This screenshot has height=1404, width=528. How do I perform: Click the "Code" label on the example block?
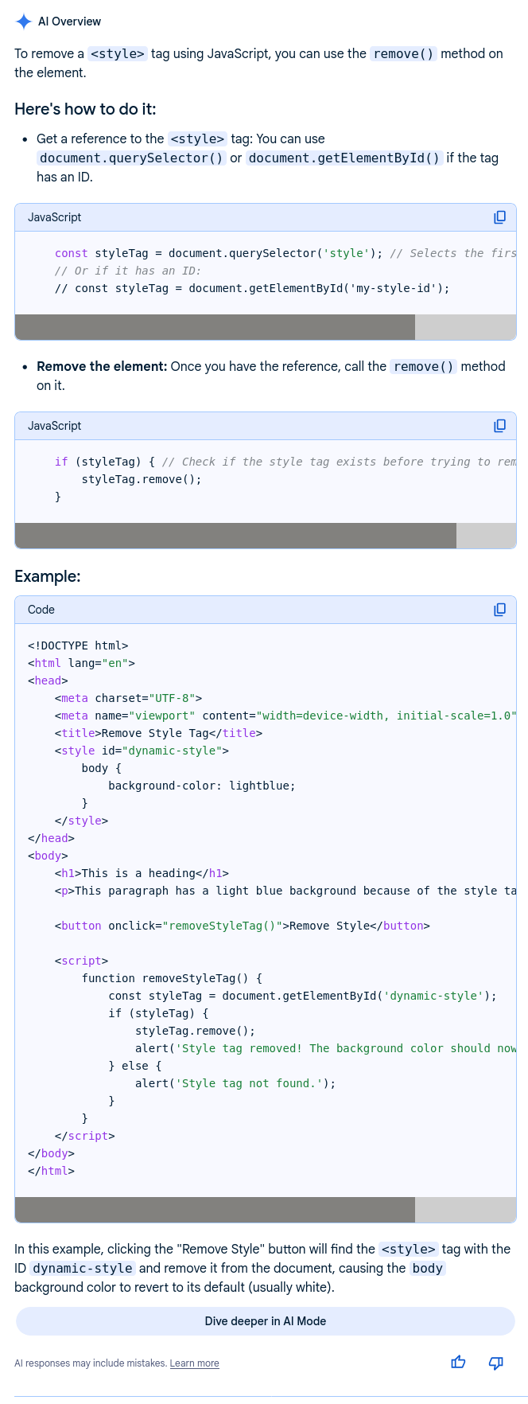pyautogui.click(x=41, y=610)
